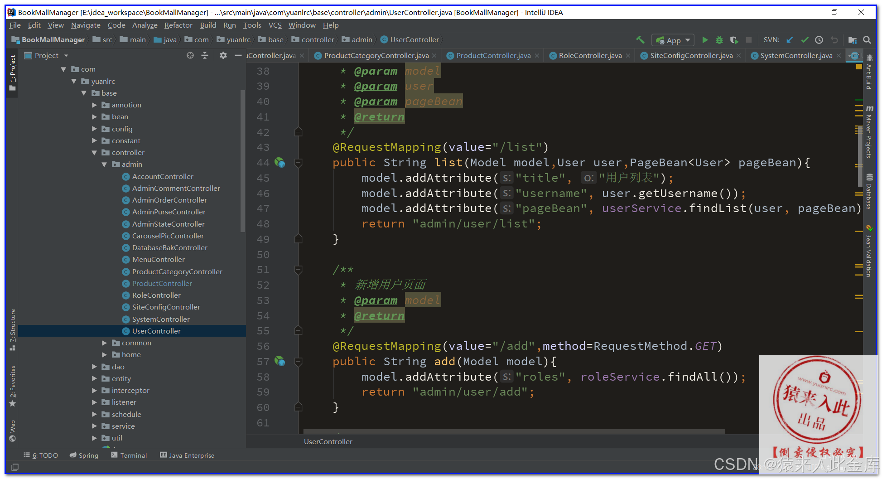Click the yellow inspection indicator square at the top of the editor
This screenshot has height=479, width=882.
(858, 67)
